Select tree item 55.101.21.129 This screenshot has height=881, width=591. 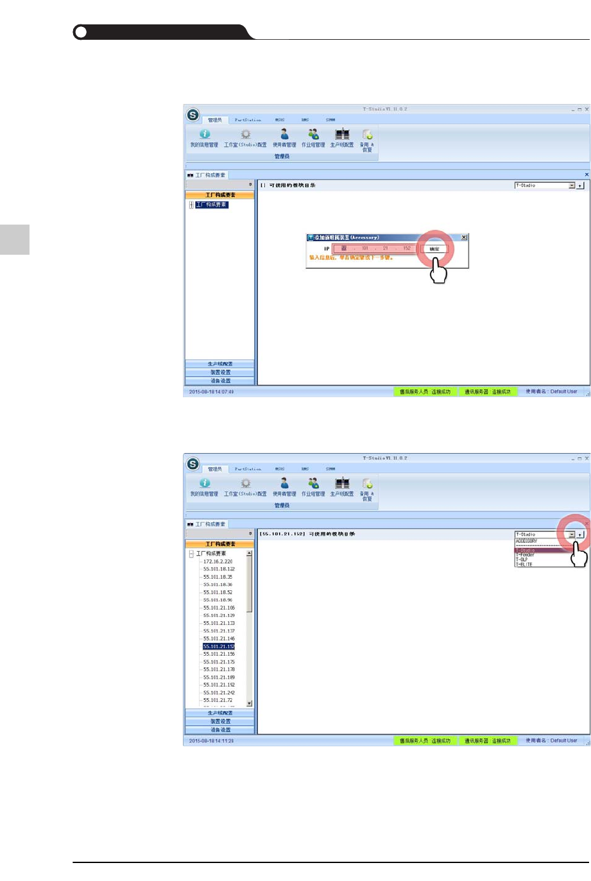pos(219,615)
